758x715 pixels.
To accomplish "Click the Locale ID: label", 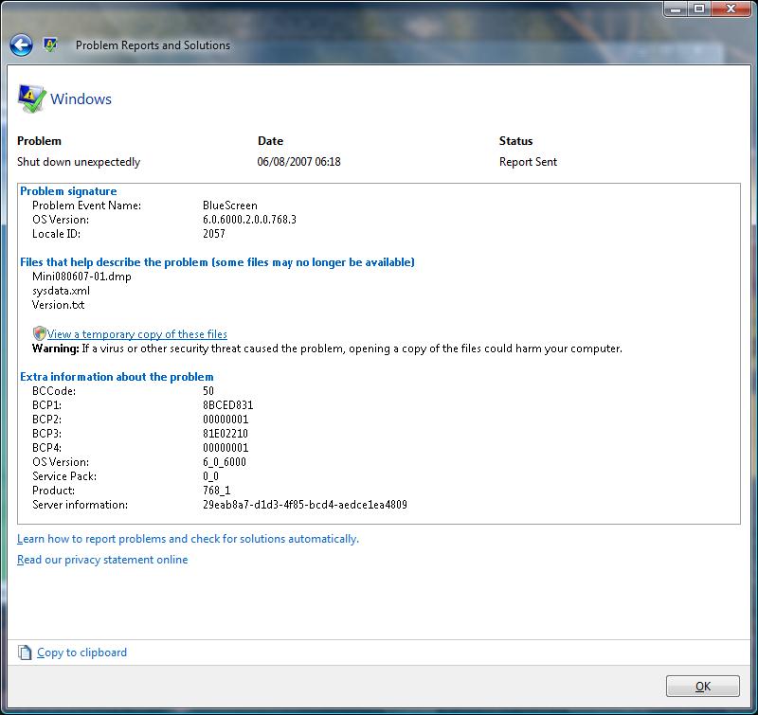I will click(56, 234).
